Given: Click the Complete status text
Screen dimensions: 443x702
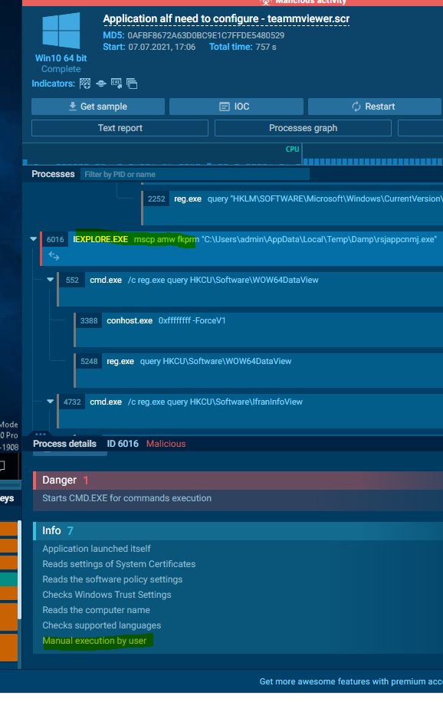Looking at the screenshot, I should click(61, 69).
